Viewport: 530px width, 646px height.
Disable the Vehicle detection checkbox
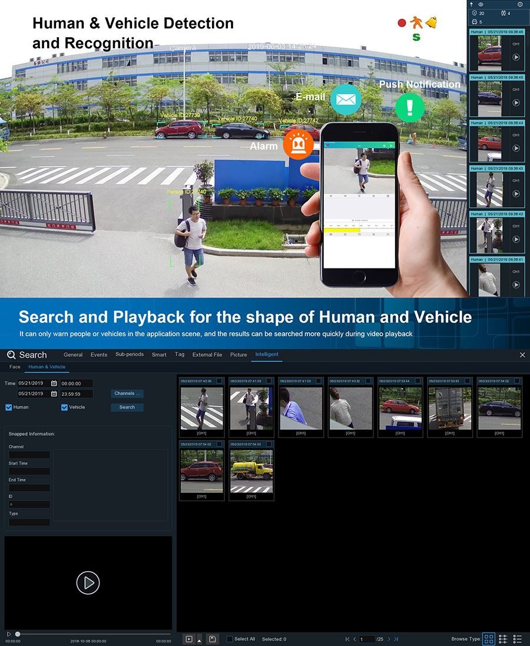pos(65,407)
